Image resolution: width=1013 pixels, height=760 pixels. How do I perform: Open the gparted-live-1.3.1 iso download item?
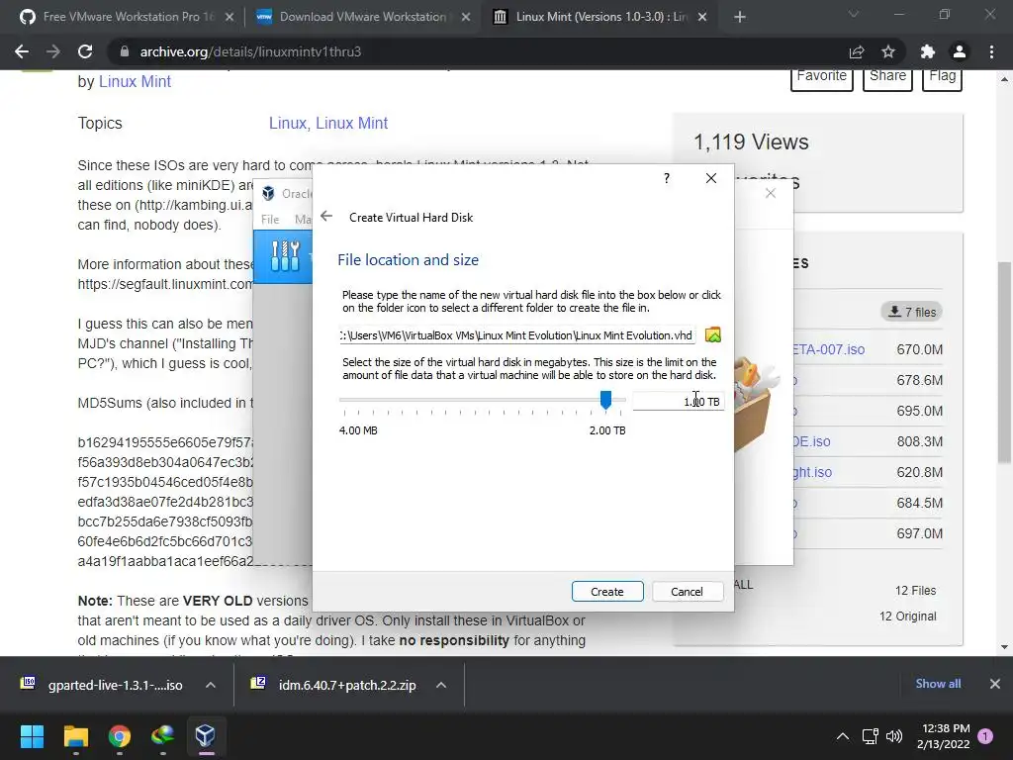tap(102, 685)
